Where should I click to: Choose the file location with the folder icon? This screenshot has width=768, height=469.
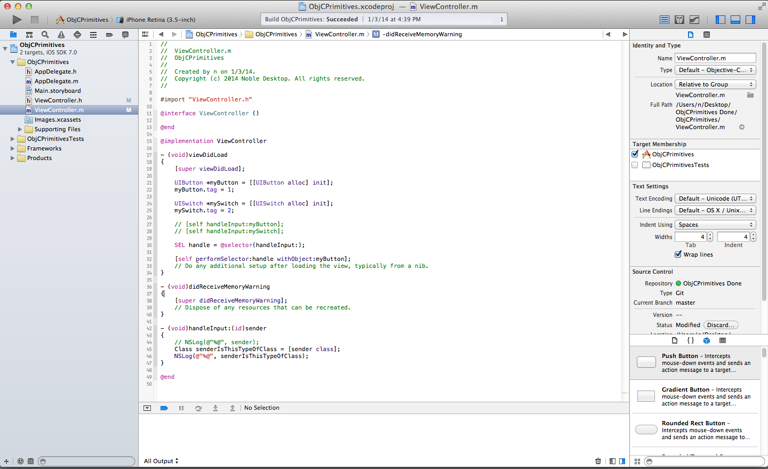750,95
